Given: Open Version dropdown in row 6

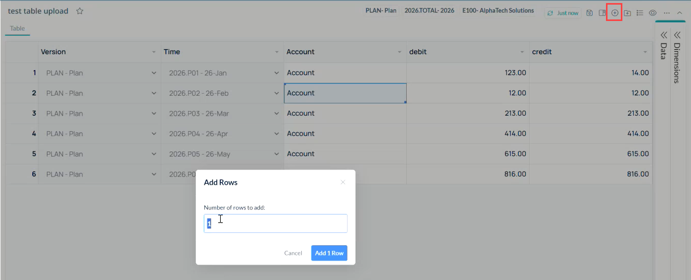Looking at the screenshot, I should (154, 174).
